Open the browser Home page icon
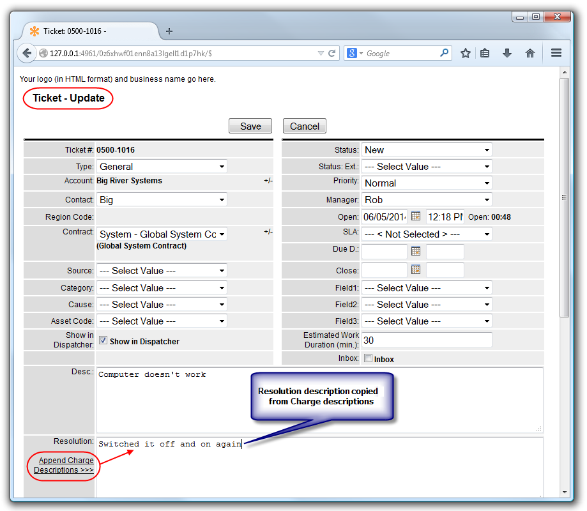The width and height of the screenshot is (587, 511). tap(530, 53)
